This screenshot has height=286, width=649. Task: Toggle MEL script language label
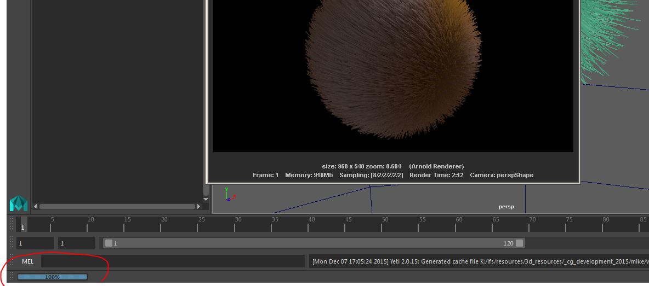point(27,261)
